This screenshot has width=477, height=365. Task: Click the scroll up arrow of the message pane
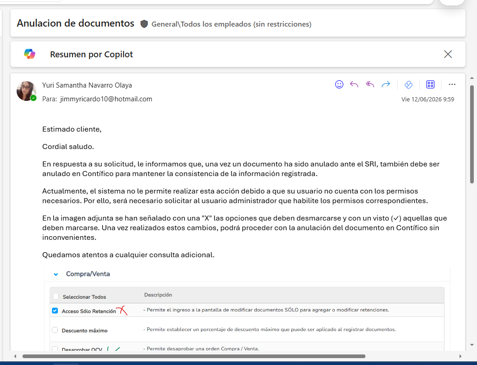tap(472, 78)
